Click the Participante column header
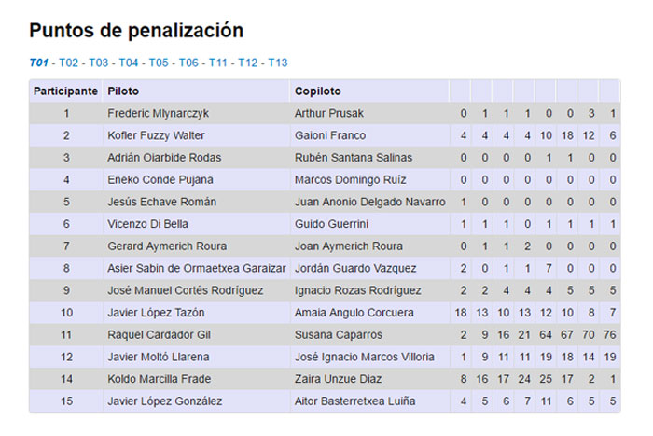 pyautogui.click(x=65, y=91)
